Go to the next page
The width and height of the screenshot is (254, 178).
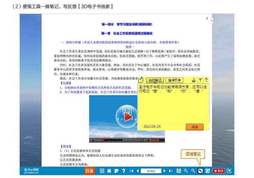(165, 171)
